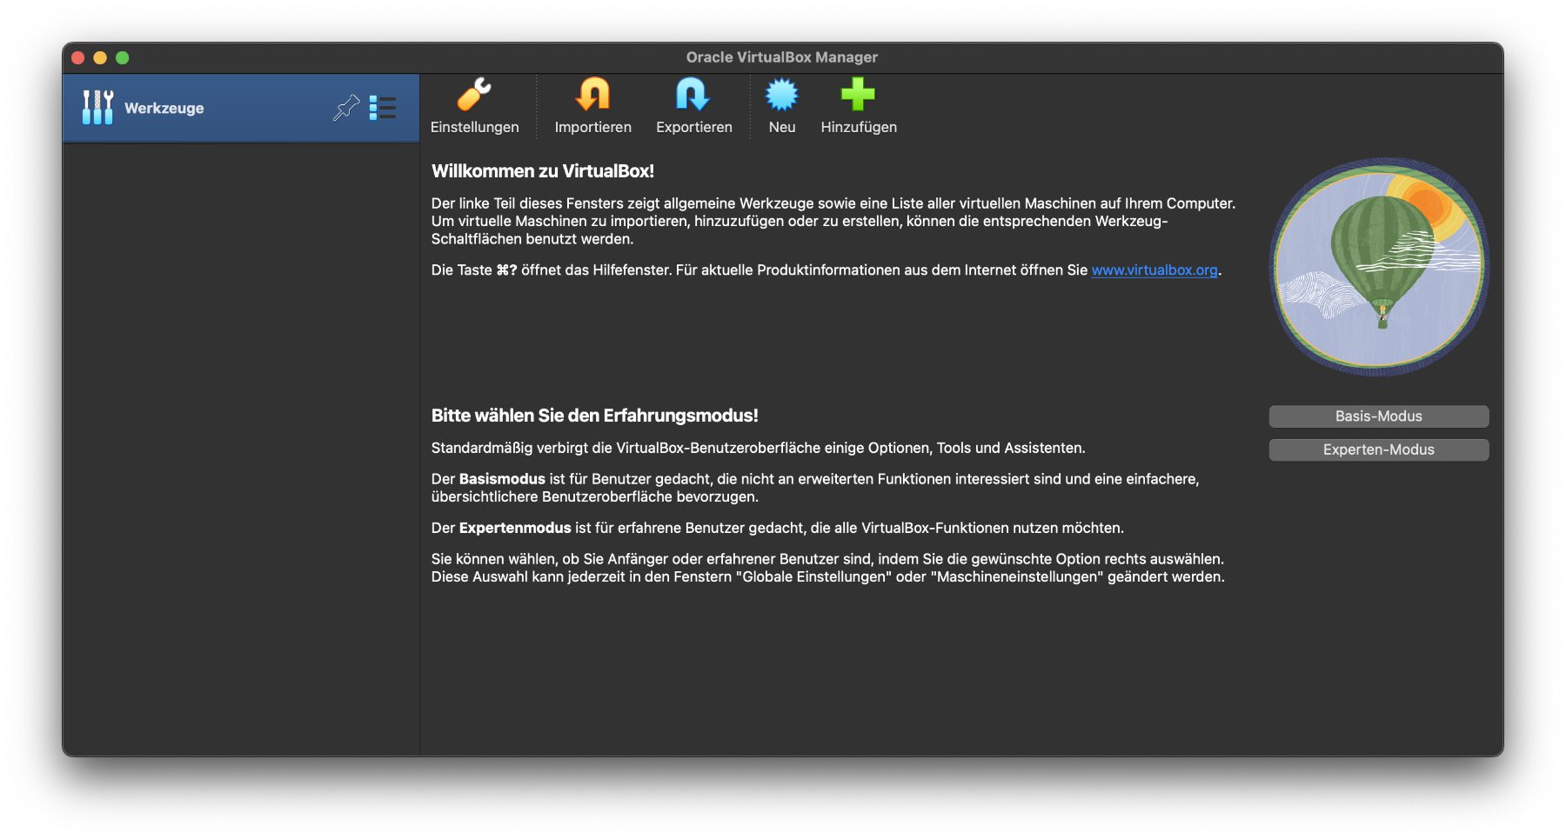
Task: Click the 'Bitte wählen Sie den Erfahrungsmodus!' heading
Action: 595,416
